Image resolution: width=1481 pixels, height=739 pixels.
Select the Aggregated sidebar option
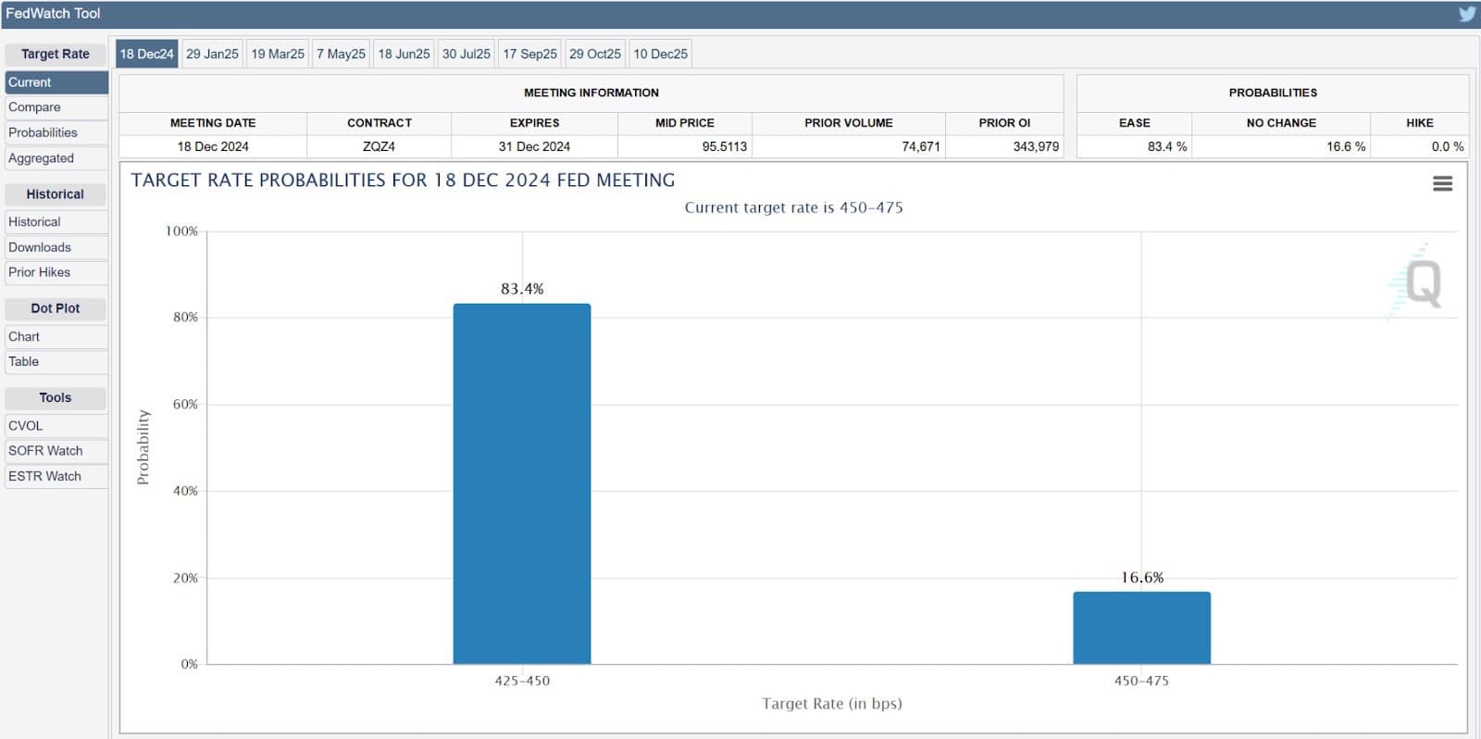(x=42, y=158)
